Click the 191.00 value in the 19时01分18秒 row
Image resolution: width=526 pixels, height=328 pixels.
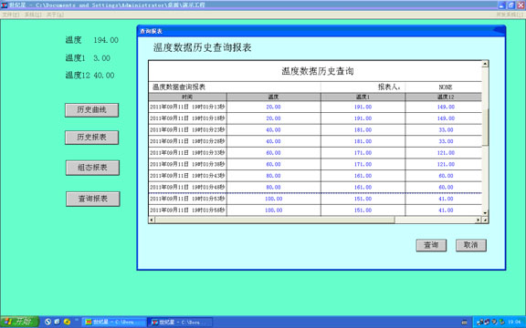coord(363,118)
